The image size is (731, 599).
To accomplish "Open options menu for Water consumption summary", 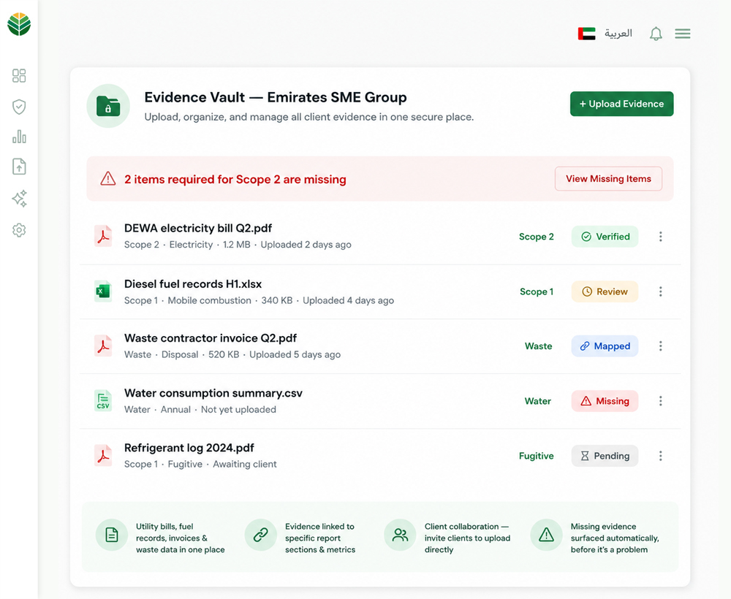I will tap(661, 401).
